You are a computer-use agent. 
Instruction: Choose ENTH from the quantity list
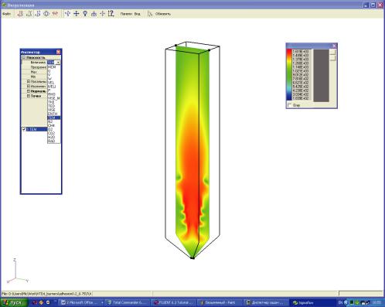[54, 114]
